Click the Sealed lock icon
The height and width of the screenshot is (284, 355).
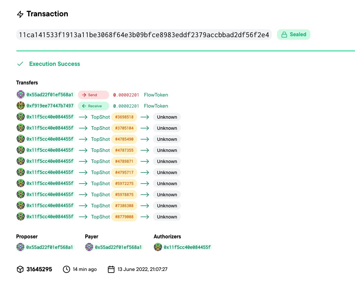coord(284,35)
